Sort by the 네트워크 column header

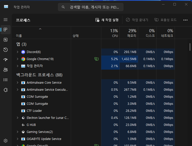point(166,33)
